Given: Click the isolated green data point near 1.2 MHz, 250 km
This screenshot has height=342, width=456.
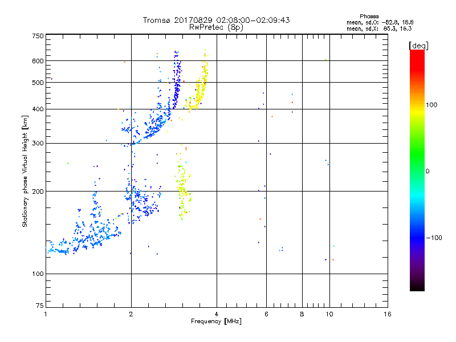Looking at the screenshot, I should [x=68, y=164].
